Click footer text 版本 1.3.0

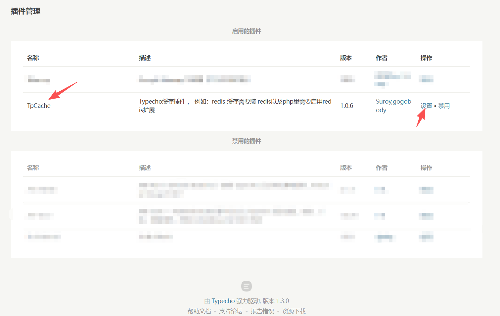coord(276,301)
